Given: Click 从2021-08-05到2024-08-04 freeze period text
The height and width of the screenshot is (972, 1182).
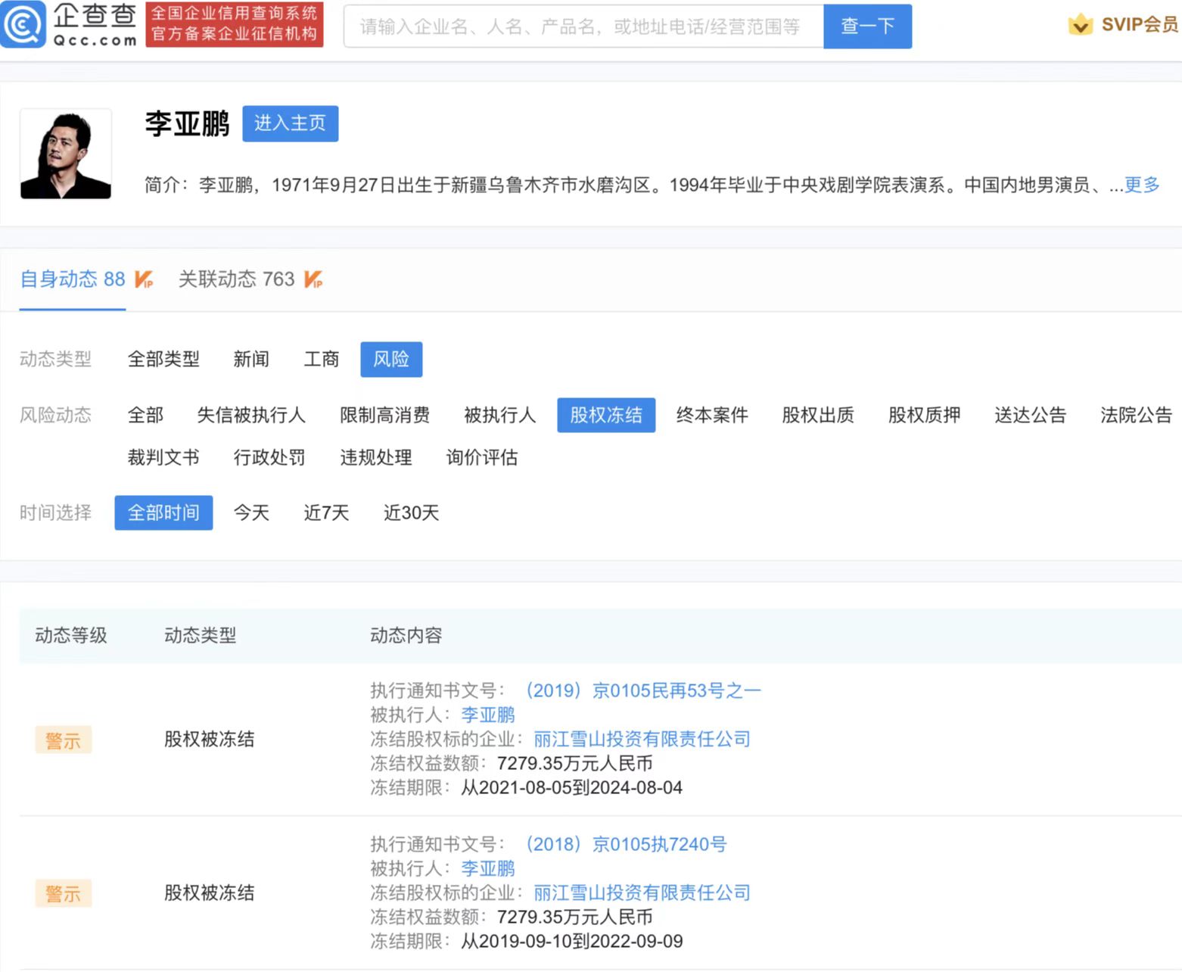Looking at the screenshot, I should tap(572, 787).
